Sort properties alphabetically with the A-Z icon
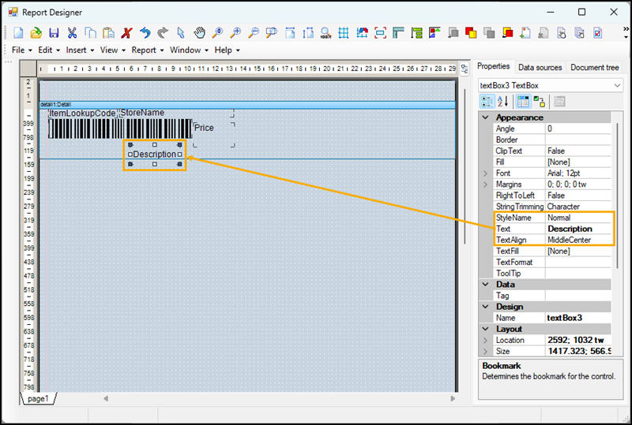Screen dimensions: 632x425 pos(502,102)
